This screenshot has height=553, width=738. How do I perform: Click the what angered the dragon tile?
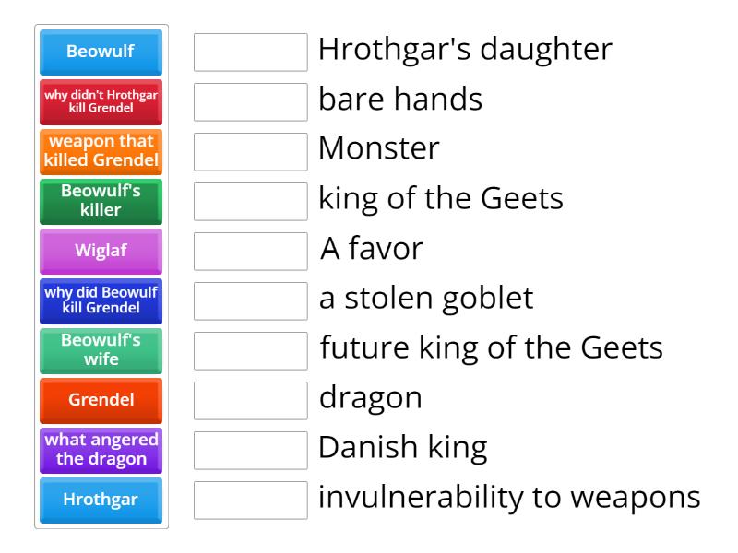tap(101, 451)
